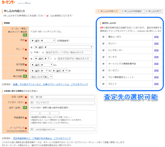Open the 走行距離 km dropdown
Image resolution: width=165 pixels, height=147 pixels.
click(42, 65)
